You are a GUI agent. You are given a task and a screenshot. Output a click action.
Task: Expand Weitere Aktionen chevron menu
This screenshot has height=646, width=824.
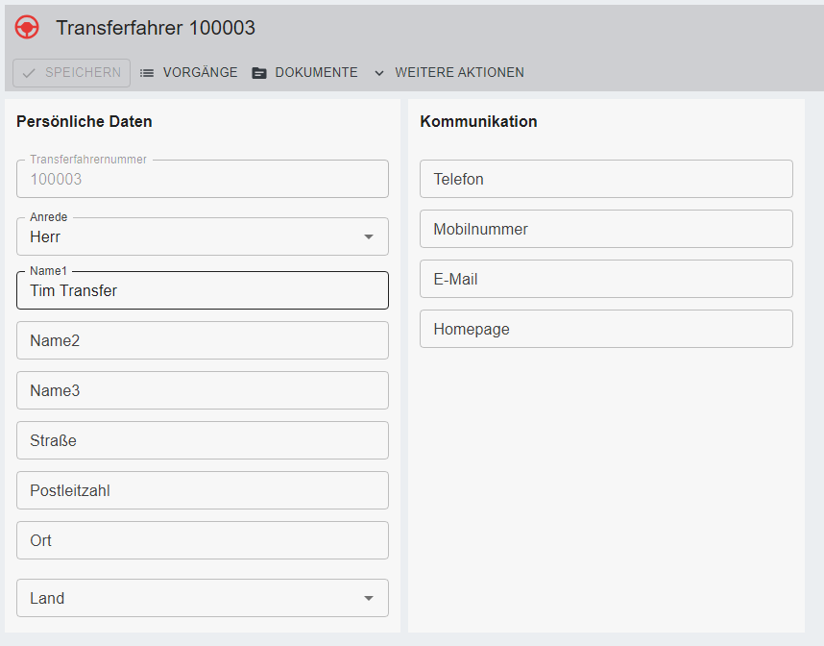click(379, 73)
